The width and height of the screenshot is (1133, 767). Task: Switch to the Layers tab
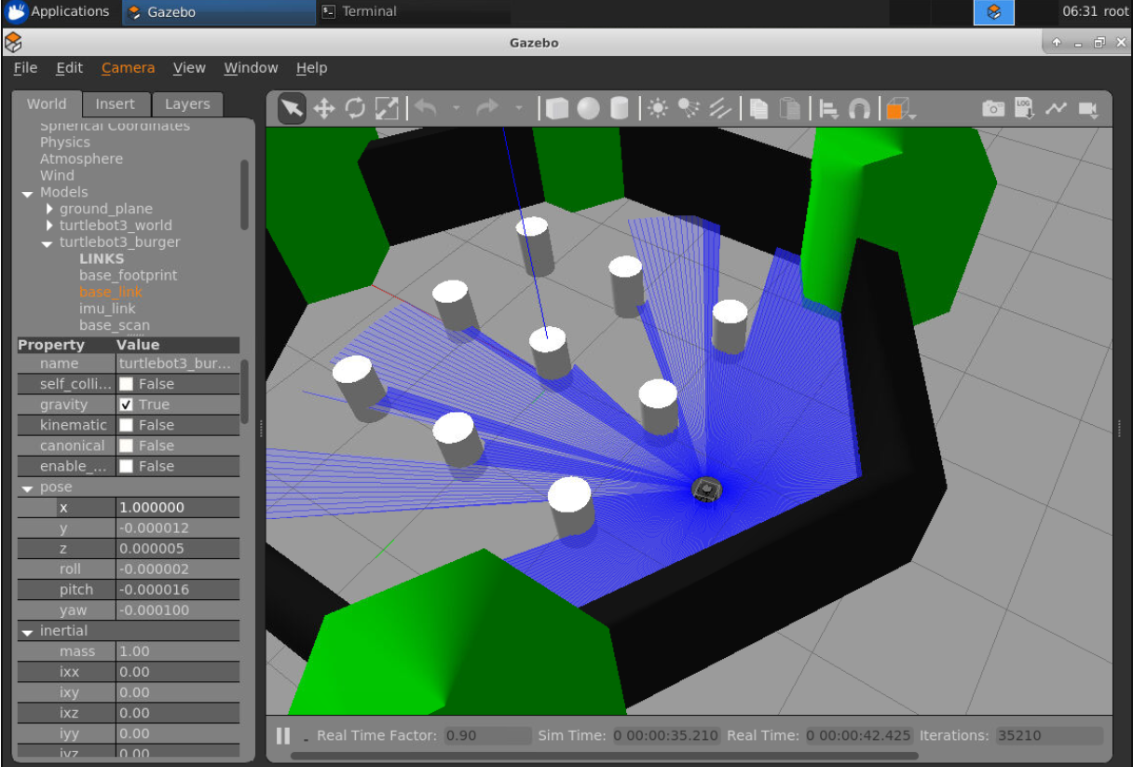click(187, 104)
